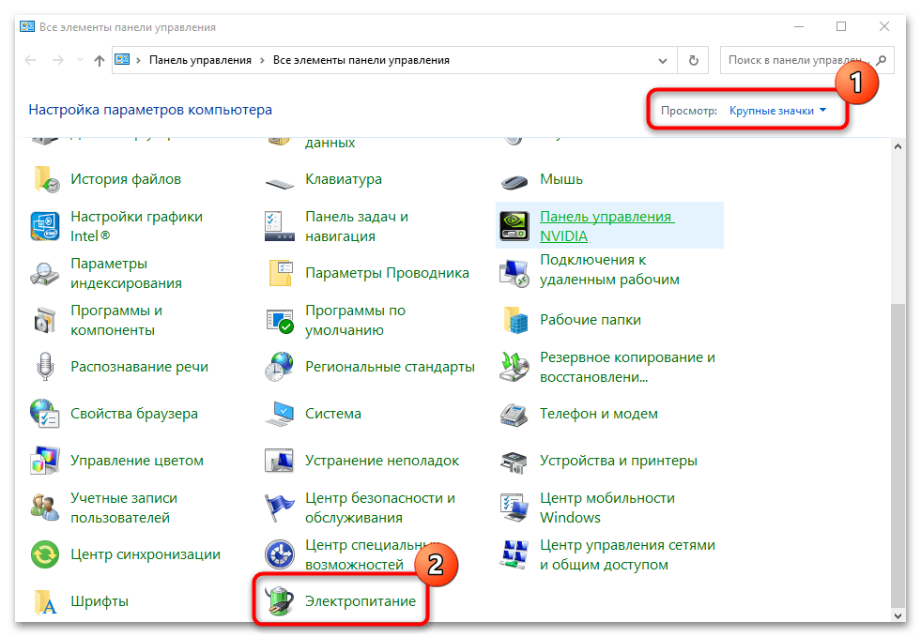Click the Forward navigation arrow

point(57,60)
